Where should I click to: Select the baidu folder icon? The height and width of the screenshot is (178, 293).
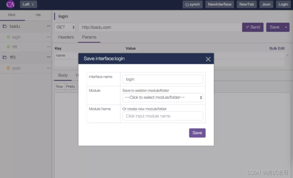click(5, 26)
